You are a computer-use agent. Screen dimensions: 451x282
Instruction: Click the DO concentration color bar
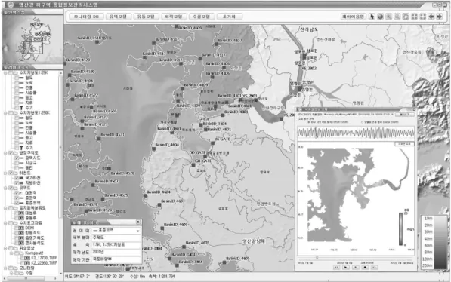tap(400, 229)
